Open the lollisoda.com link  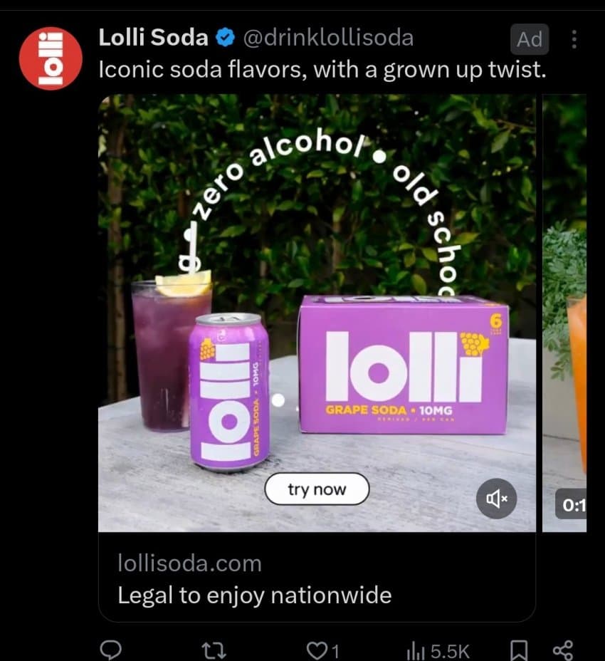point(189,563)
